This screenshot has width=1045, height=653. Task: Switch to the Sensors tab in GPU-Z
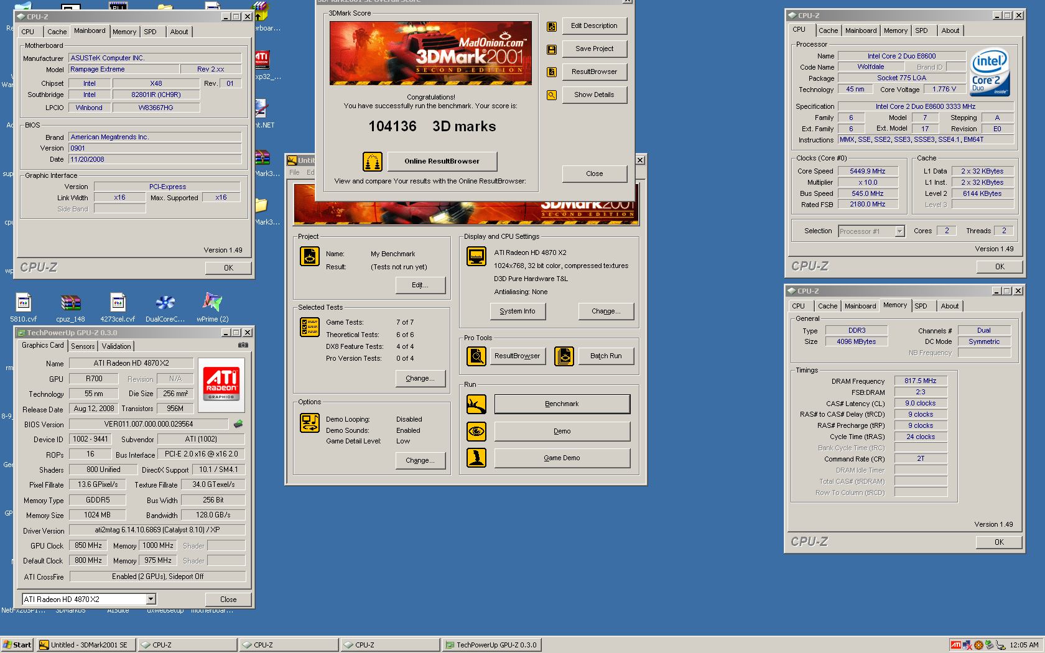point(83,346)
